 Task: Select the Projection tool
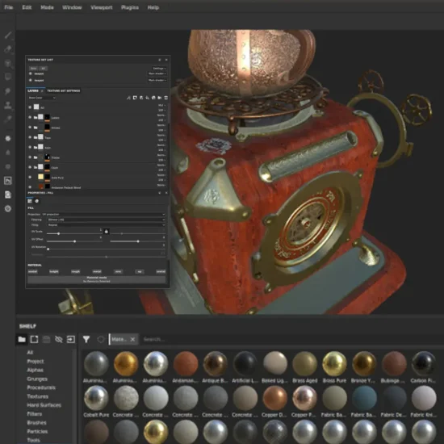(x=8, y=63)
